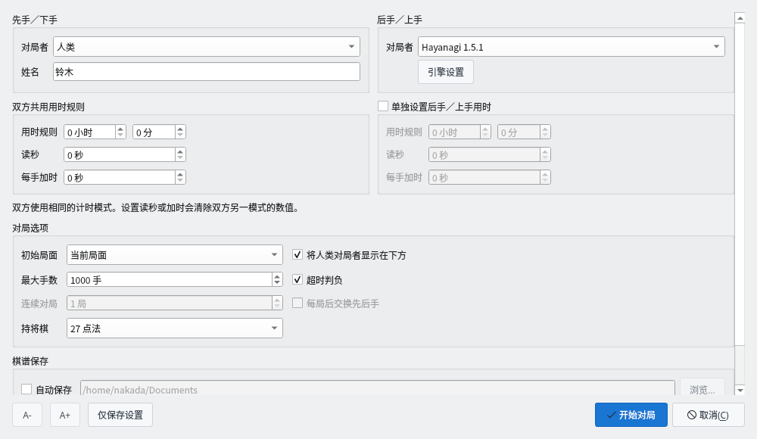Decrease the shared 每手加时 seconds value

pyautogui.click(x=180, y=181)
